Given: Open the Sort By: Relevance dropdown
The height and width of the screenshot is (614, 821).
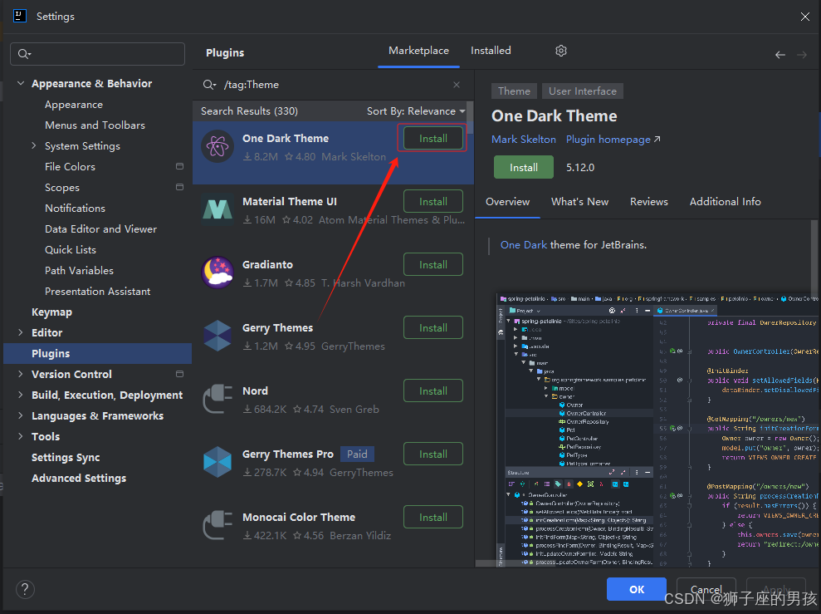Looking at the screenshot, I should tap(416, 111).
